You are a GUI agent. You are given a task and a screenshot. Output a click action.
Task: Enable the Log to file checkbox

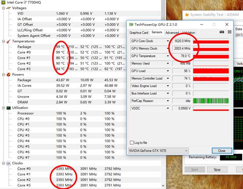click(x=132, y=143)
